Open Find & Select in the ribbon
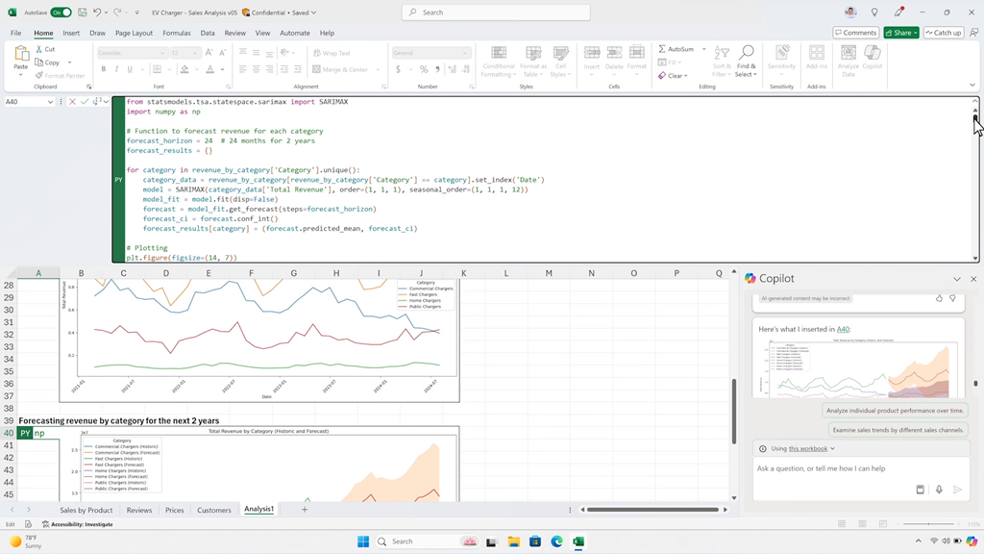The image size is (984, 554). tap(747, 61)
